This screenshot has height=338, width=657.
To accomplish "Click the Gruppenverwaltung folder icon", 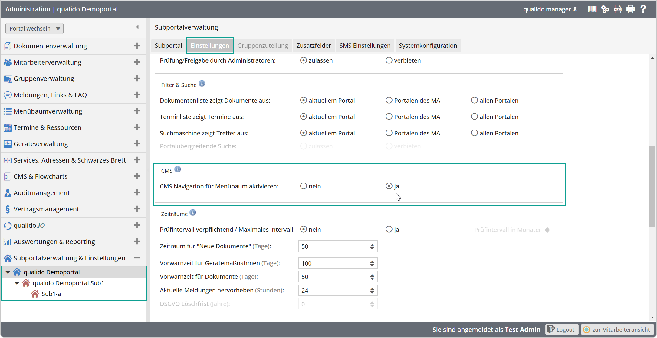I will click(x=8, y=79).
